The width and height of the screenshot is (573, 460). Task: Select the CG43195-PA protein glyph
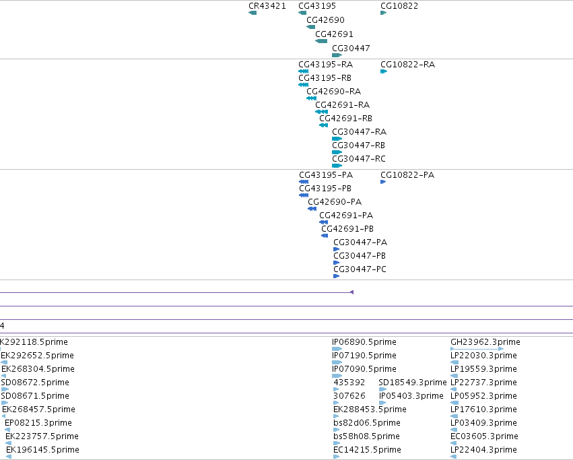[x=304, y=182]
